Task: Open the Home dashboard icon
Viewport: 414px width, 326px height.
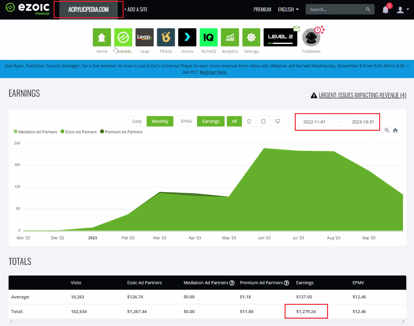Action: click(x=102, y=37)
